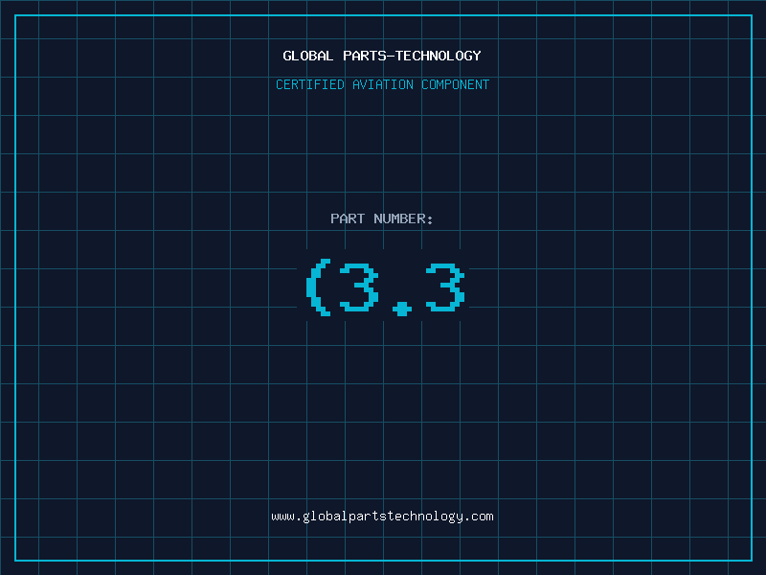
Task: Click the PART NUMBER: label
Action: [x=382, y=218]
